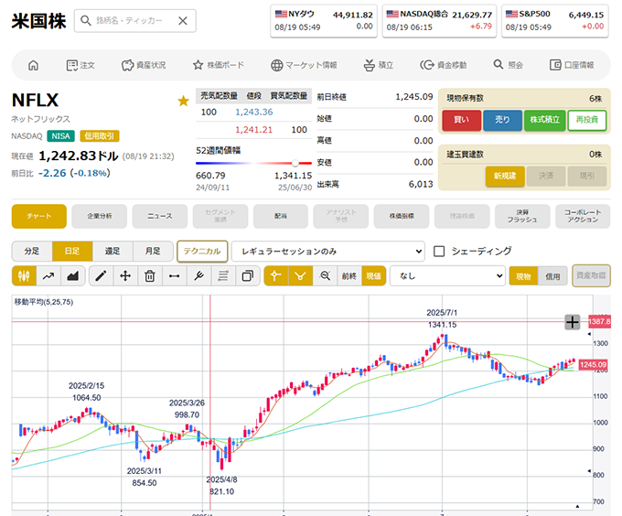Viewport: 622px width, 516px height.
Task: Enable the シェーディング checkbox
Action: [439, 251]
